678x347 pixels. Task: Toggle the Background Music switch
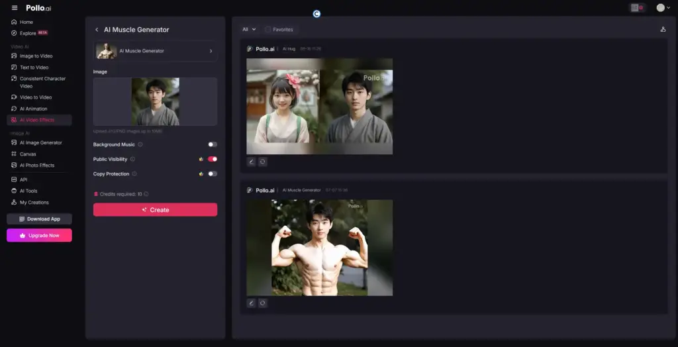point(213,144)
